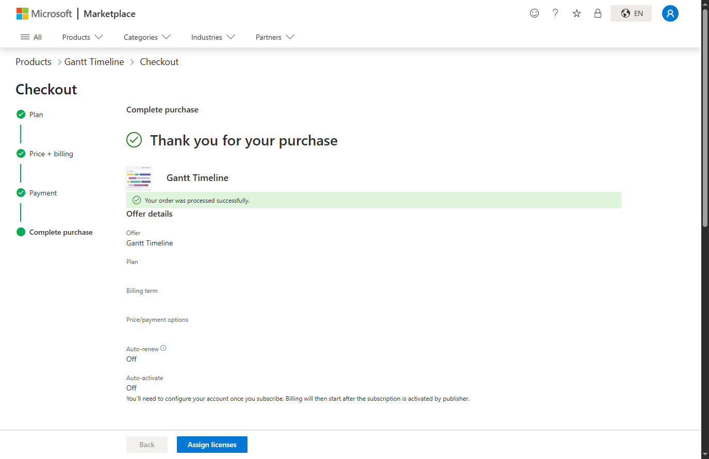This screenshot has width=709, height=459.
Task: Expand the Products dropdown in navigation bar
Action: (x=83, y=37)
